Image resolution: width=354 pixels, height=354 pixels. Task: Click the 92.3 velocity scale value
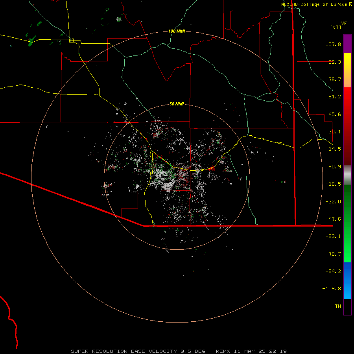pyautogui.click(x=335, y=62)
